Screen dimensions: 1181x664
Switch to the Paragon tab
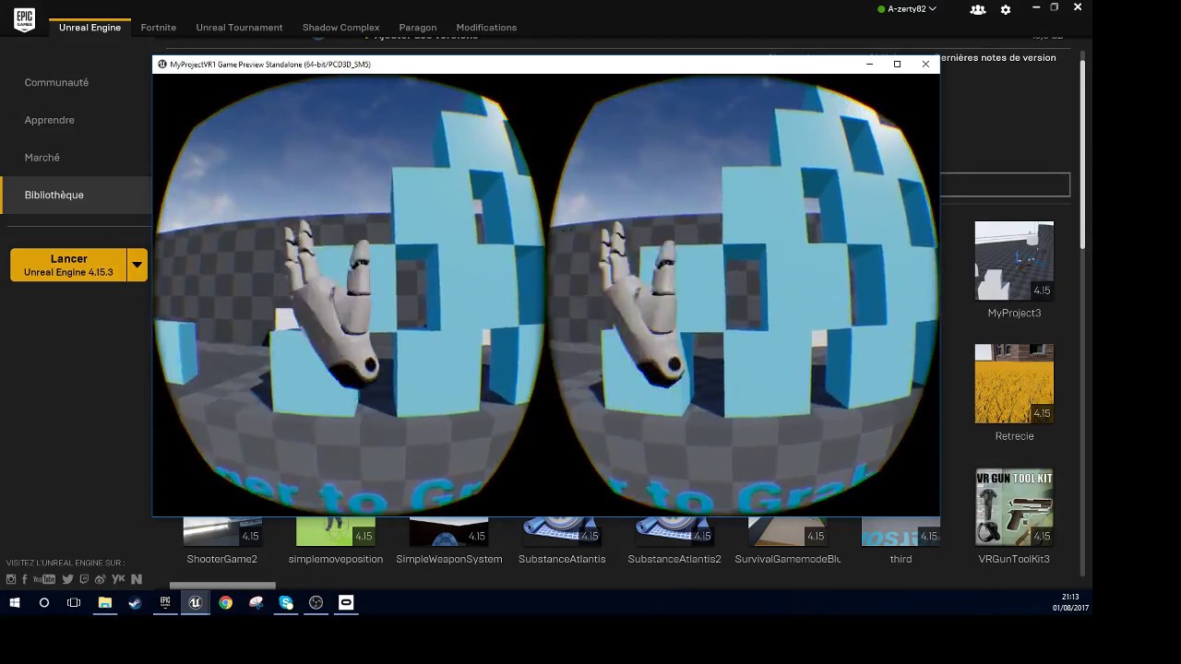tap(418, 28)
